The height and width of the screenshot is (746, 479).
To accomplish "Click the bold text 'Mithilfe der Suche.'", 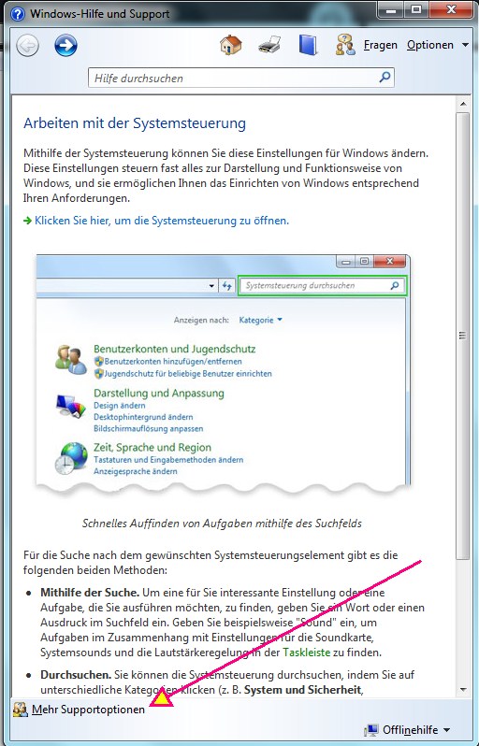I will [x=90, y=593].
